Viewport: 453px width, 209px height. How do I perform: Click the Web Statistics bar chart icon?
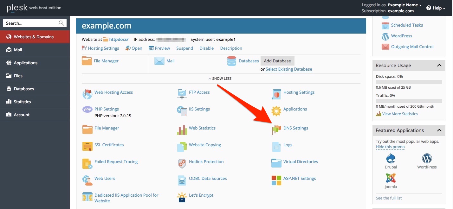(182, 130)
